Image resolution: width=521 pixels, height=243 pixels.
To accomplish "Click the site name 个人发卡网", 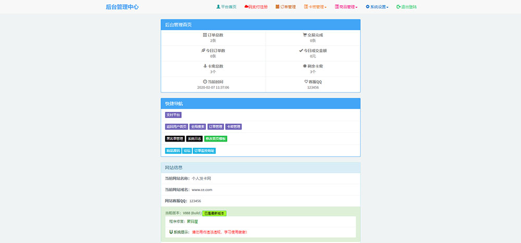I will tap(201, 178).
